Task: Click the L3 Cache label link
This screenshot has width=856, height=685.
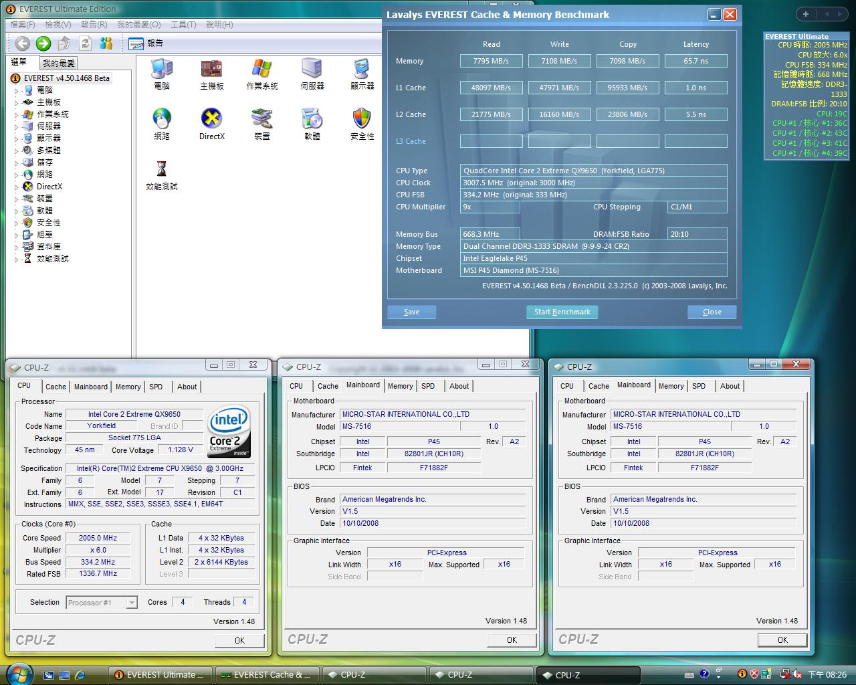Action: 411,141
